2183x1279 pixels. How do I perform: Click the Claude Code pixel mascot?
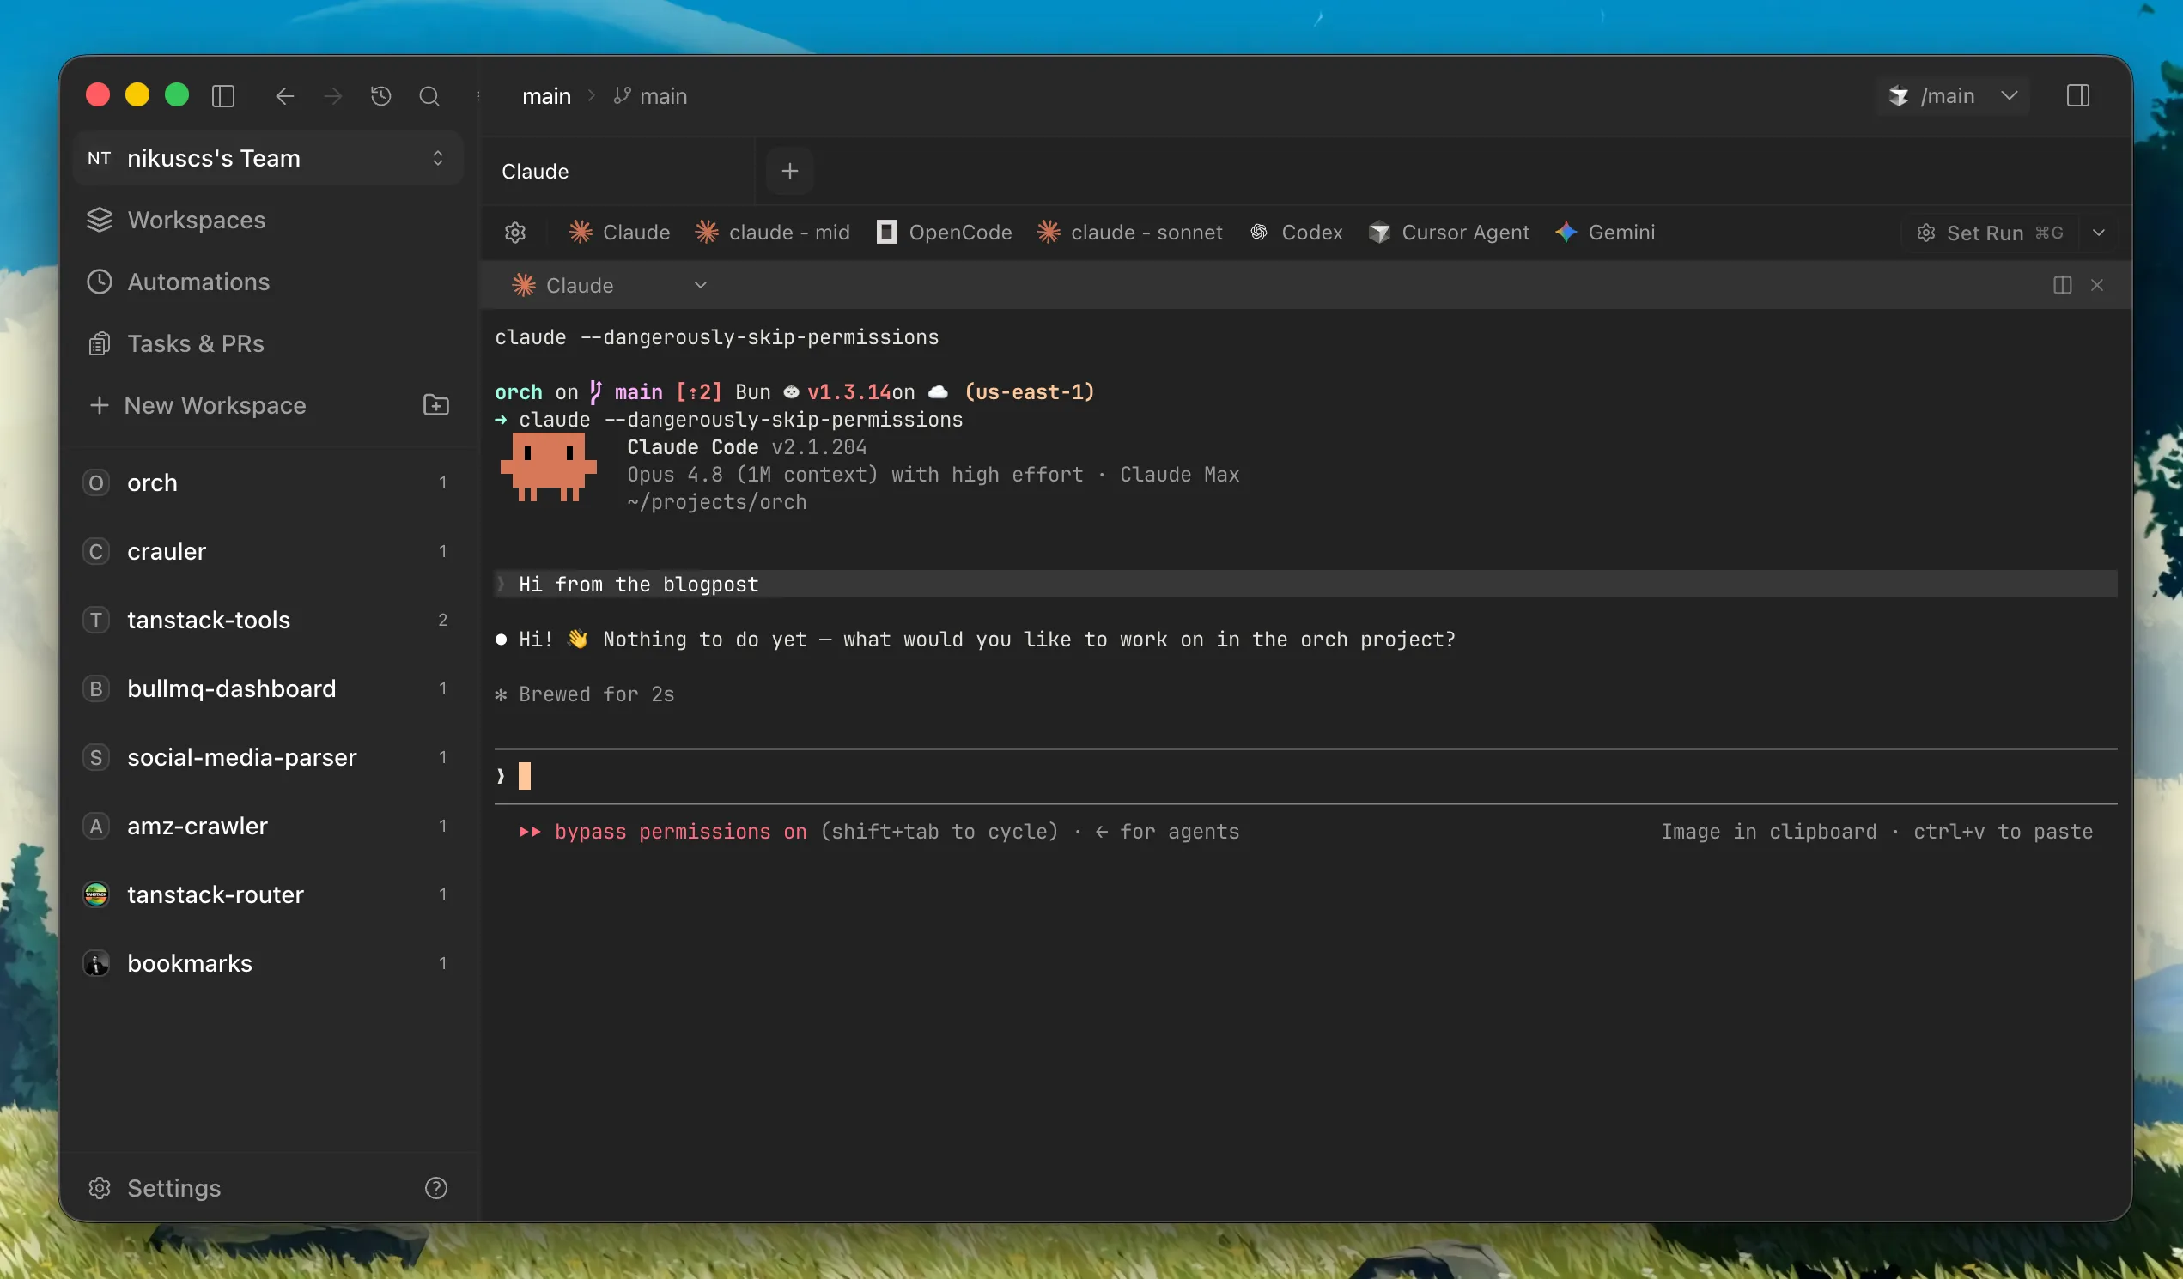[x=549, y=468]
